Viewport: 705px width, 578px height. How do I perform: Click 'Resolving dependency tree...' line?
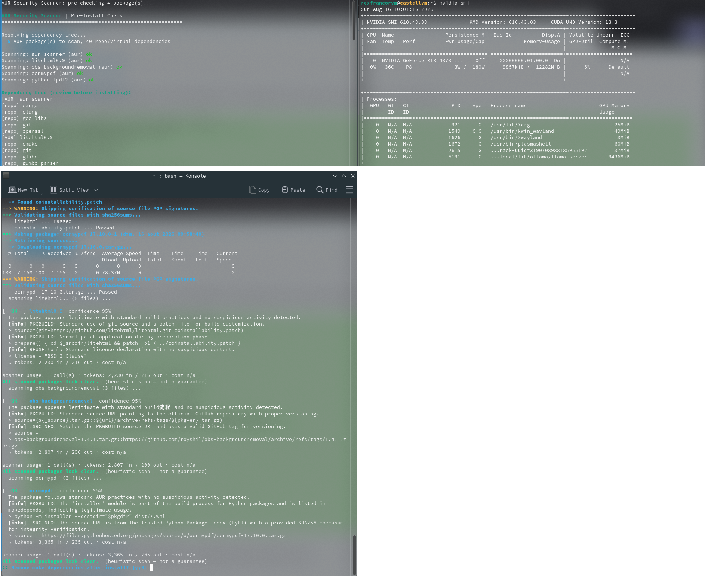coord(44,35)
